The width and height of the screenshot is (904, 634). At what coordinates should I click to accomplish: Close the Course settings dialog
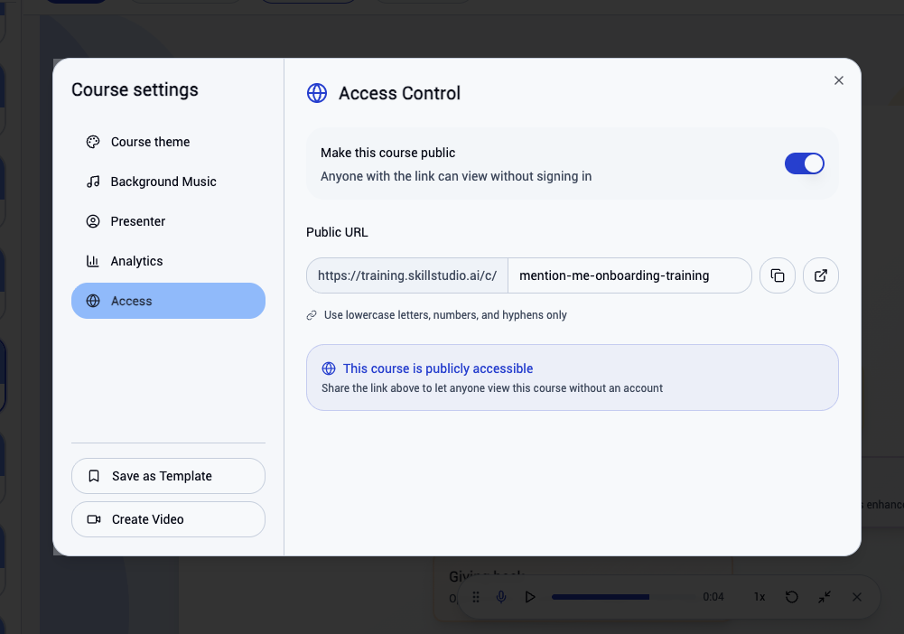point(839,80)
